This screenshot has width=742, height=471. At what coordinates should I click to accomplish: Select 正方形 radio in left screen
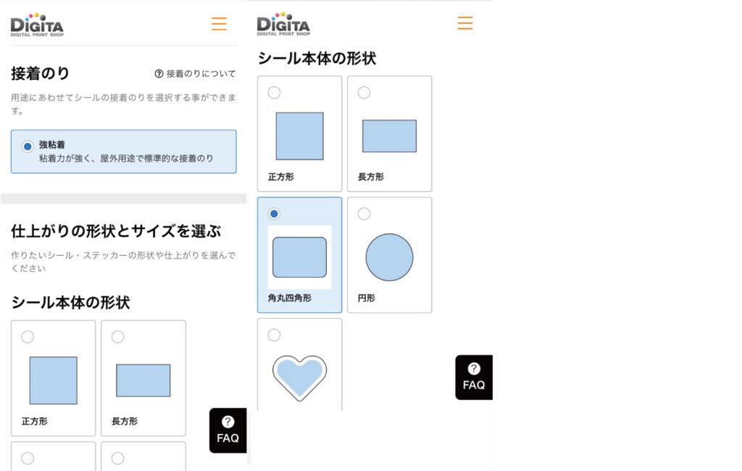(x=28, y=337)
